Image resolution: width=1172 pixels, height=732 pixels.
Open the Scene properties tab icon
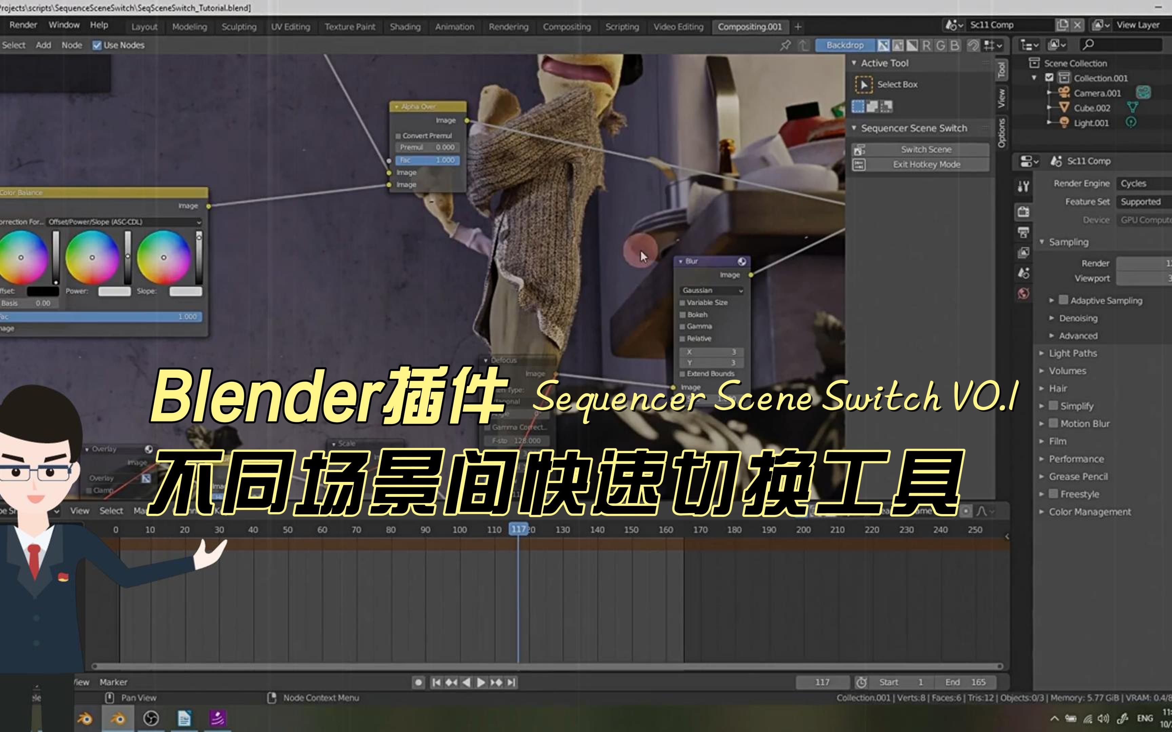click(x=1023, y=273)
